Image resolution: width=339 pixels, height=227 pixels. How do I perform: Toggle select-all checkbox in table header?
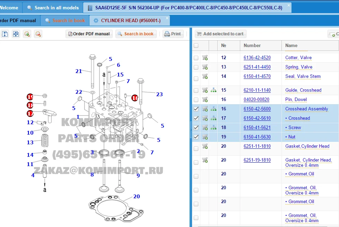click(x=196, y=46)
